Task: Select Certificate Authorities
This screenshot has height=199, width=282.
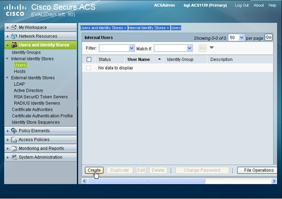Action: pyautogui.click(x=33, y=110)
